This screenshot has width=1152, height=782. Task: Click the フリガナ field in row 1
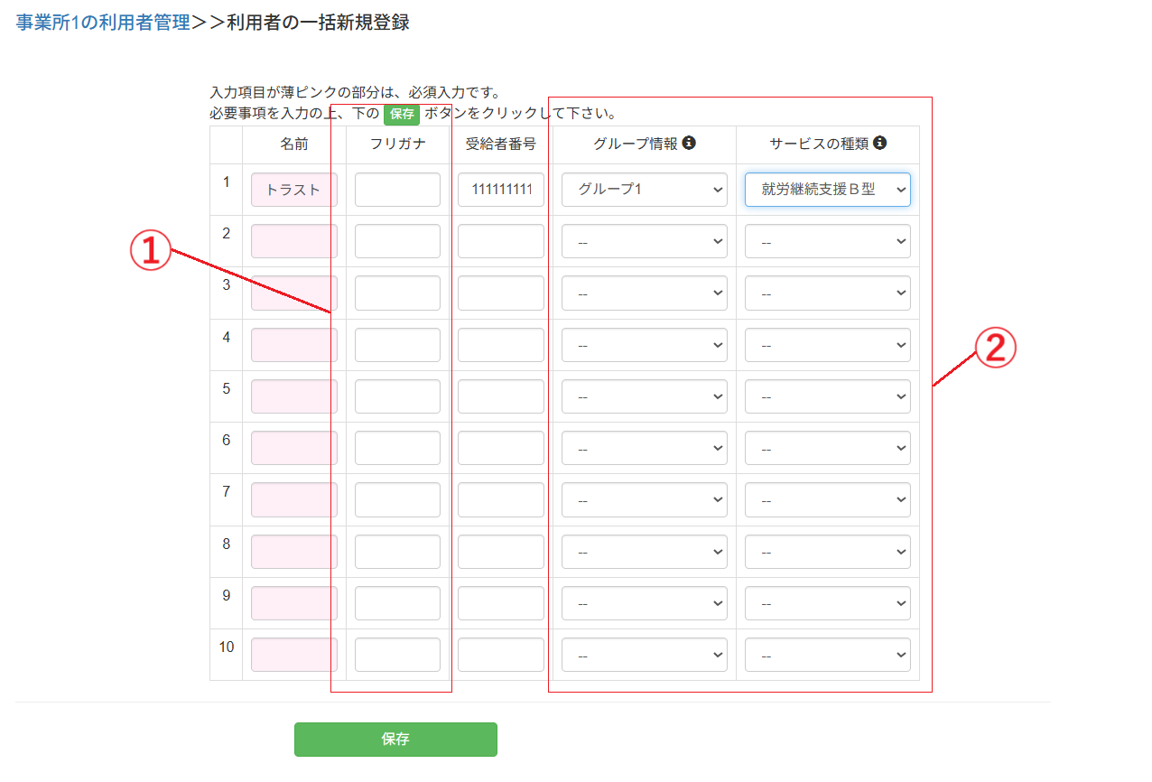(x=397, y=190)
